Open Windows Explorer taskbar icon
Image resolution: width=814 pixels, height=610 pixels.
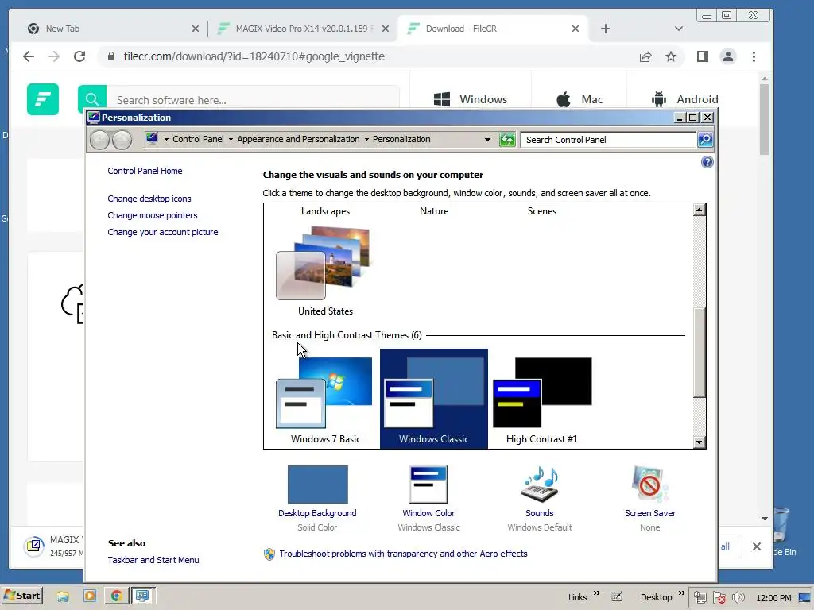click(x=63, y=596)
